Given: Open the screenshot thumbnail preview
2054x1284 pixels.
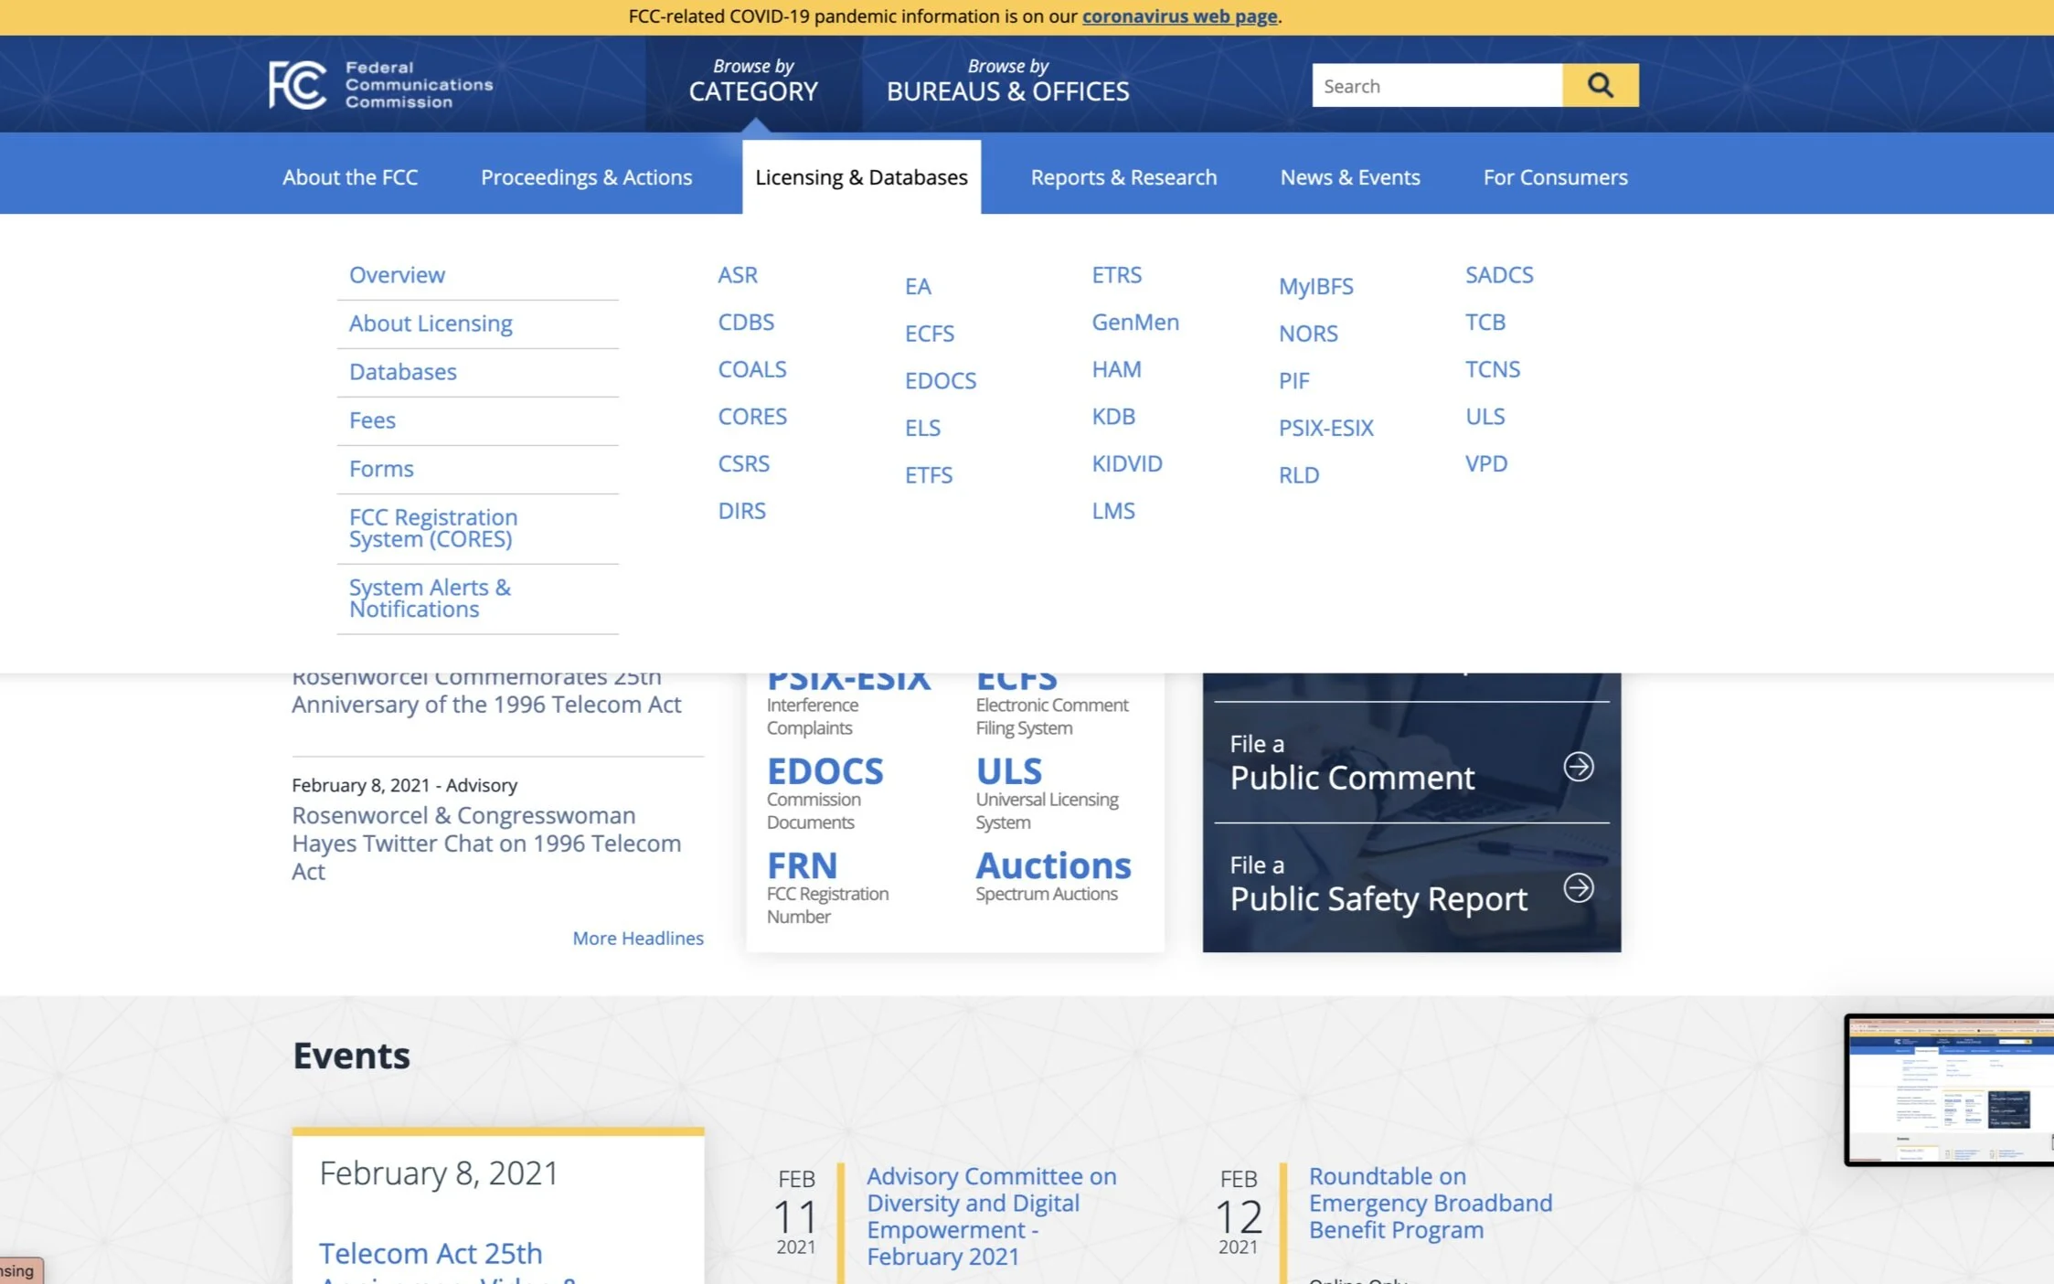Looking at the screenshot, I should 1949,1089.
